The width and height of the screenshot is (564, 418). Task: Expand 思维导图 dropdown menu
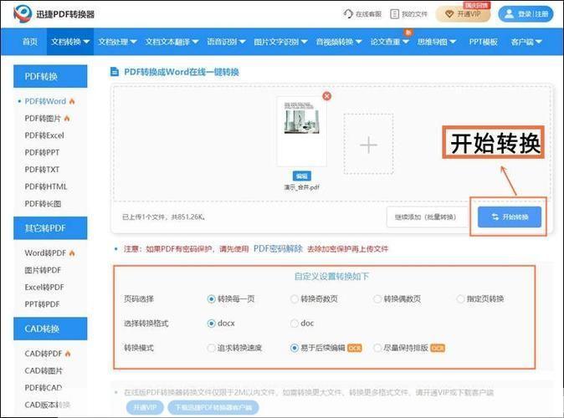click(436, 42)
